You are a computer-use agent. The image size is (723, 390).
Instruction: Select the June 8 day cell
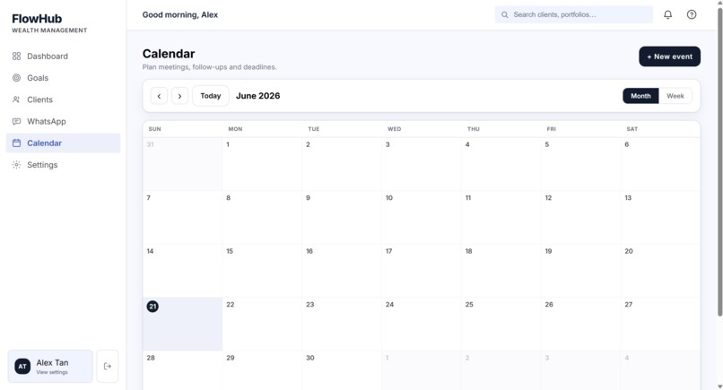point(262,218)
